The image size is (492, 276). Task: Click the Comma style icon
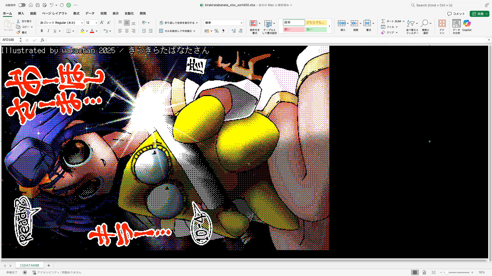[x=223, y=31]
